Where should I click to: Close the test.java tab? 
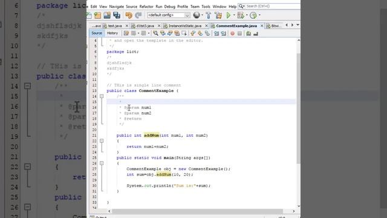pos(127,25)
